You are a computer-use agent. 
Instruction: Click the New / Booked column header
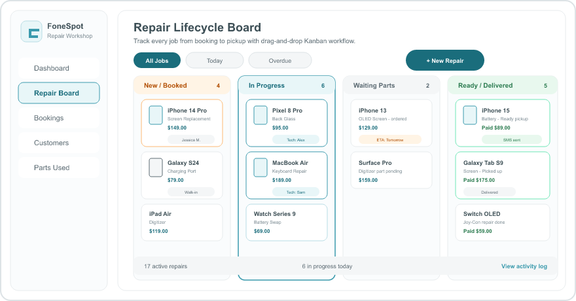point(182,85)
